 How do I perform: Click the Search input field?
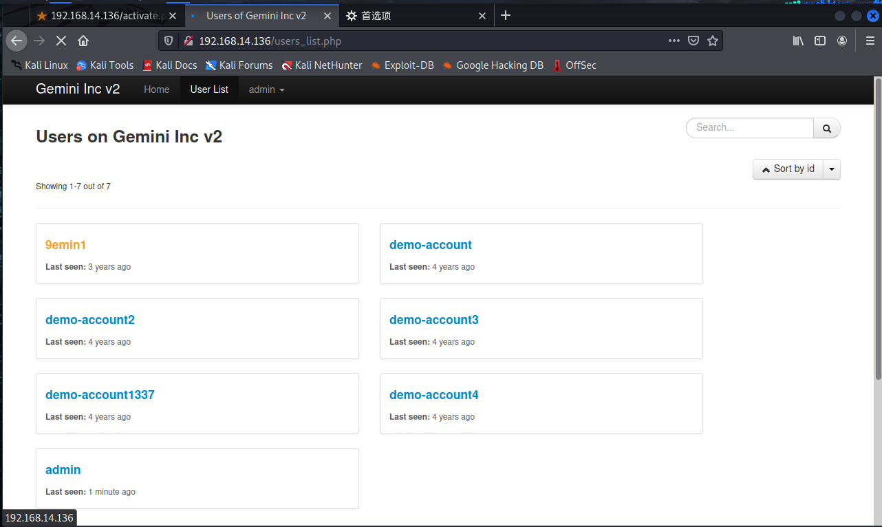coord(750,128)
